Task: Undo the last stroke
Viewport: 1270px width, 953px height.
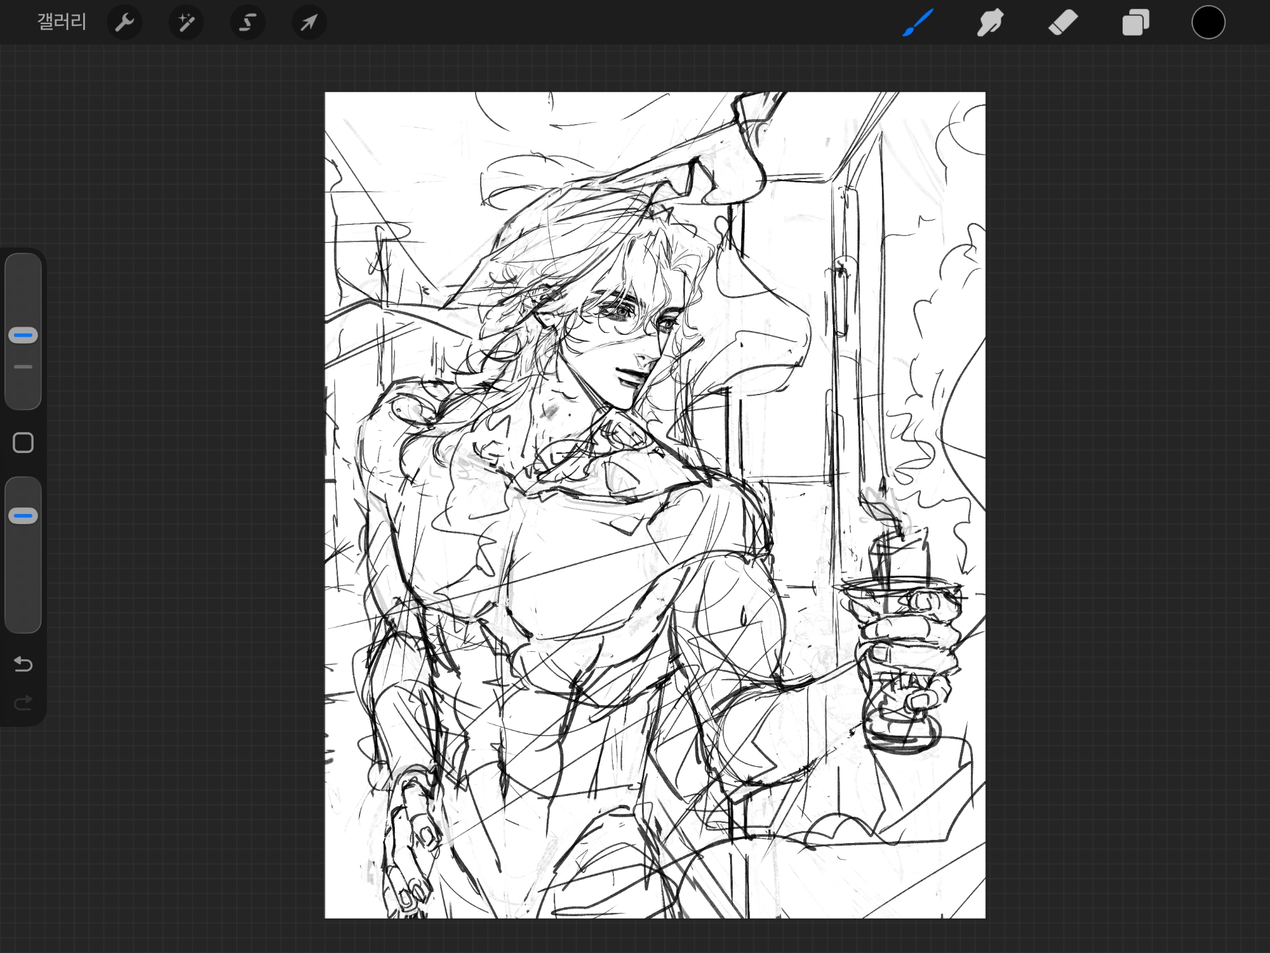Action: click(23, 665)
